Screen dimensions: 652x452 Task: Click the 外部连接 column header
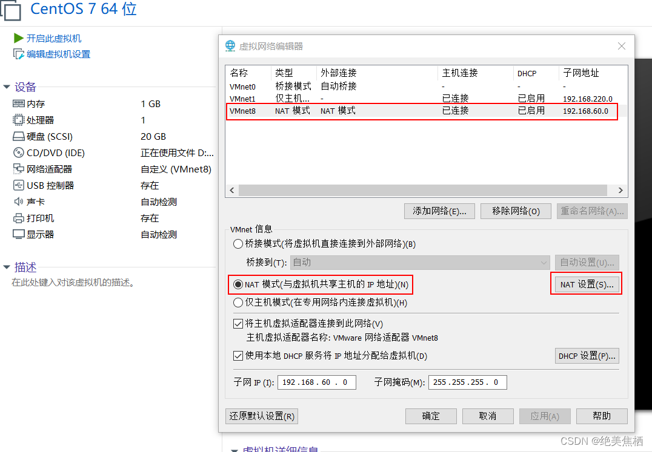pyautogui.click(x=377, y=73)
